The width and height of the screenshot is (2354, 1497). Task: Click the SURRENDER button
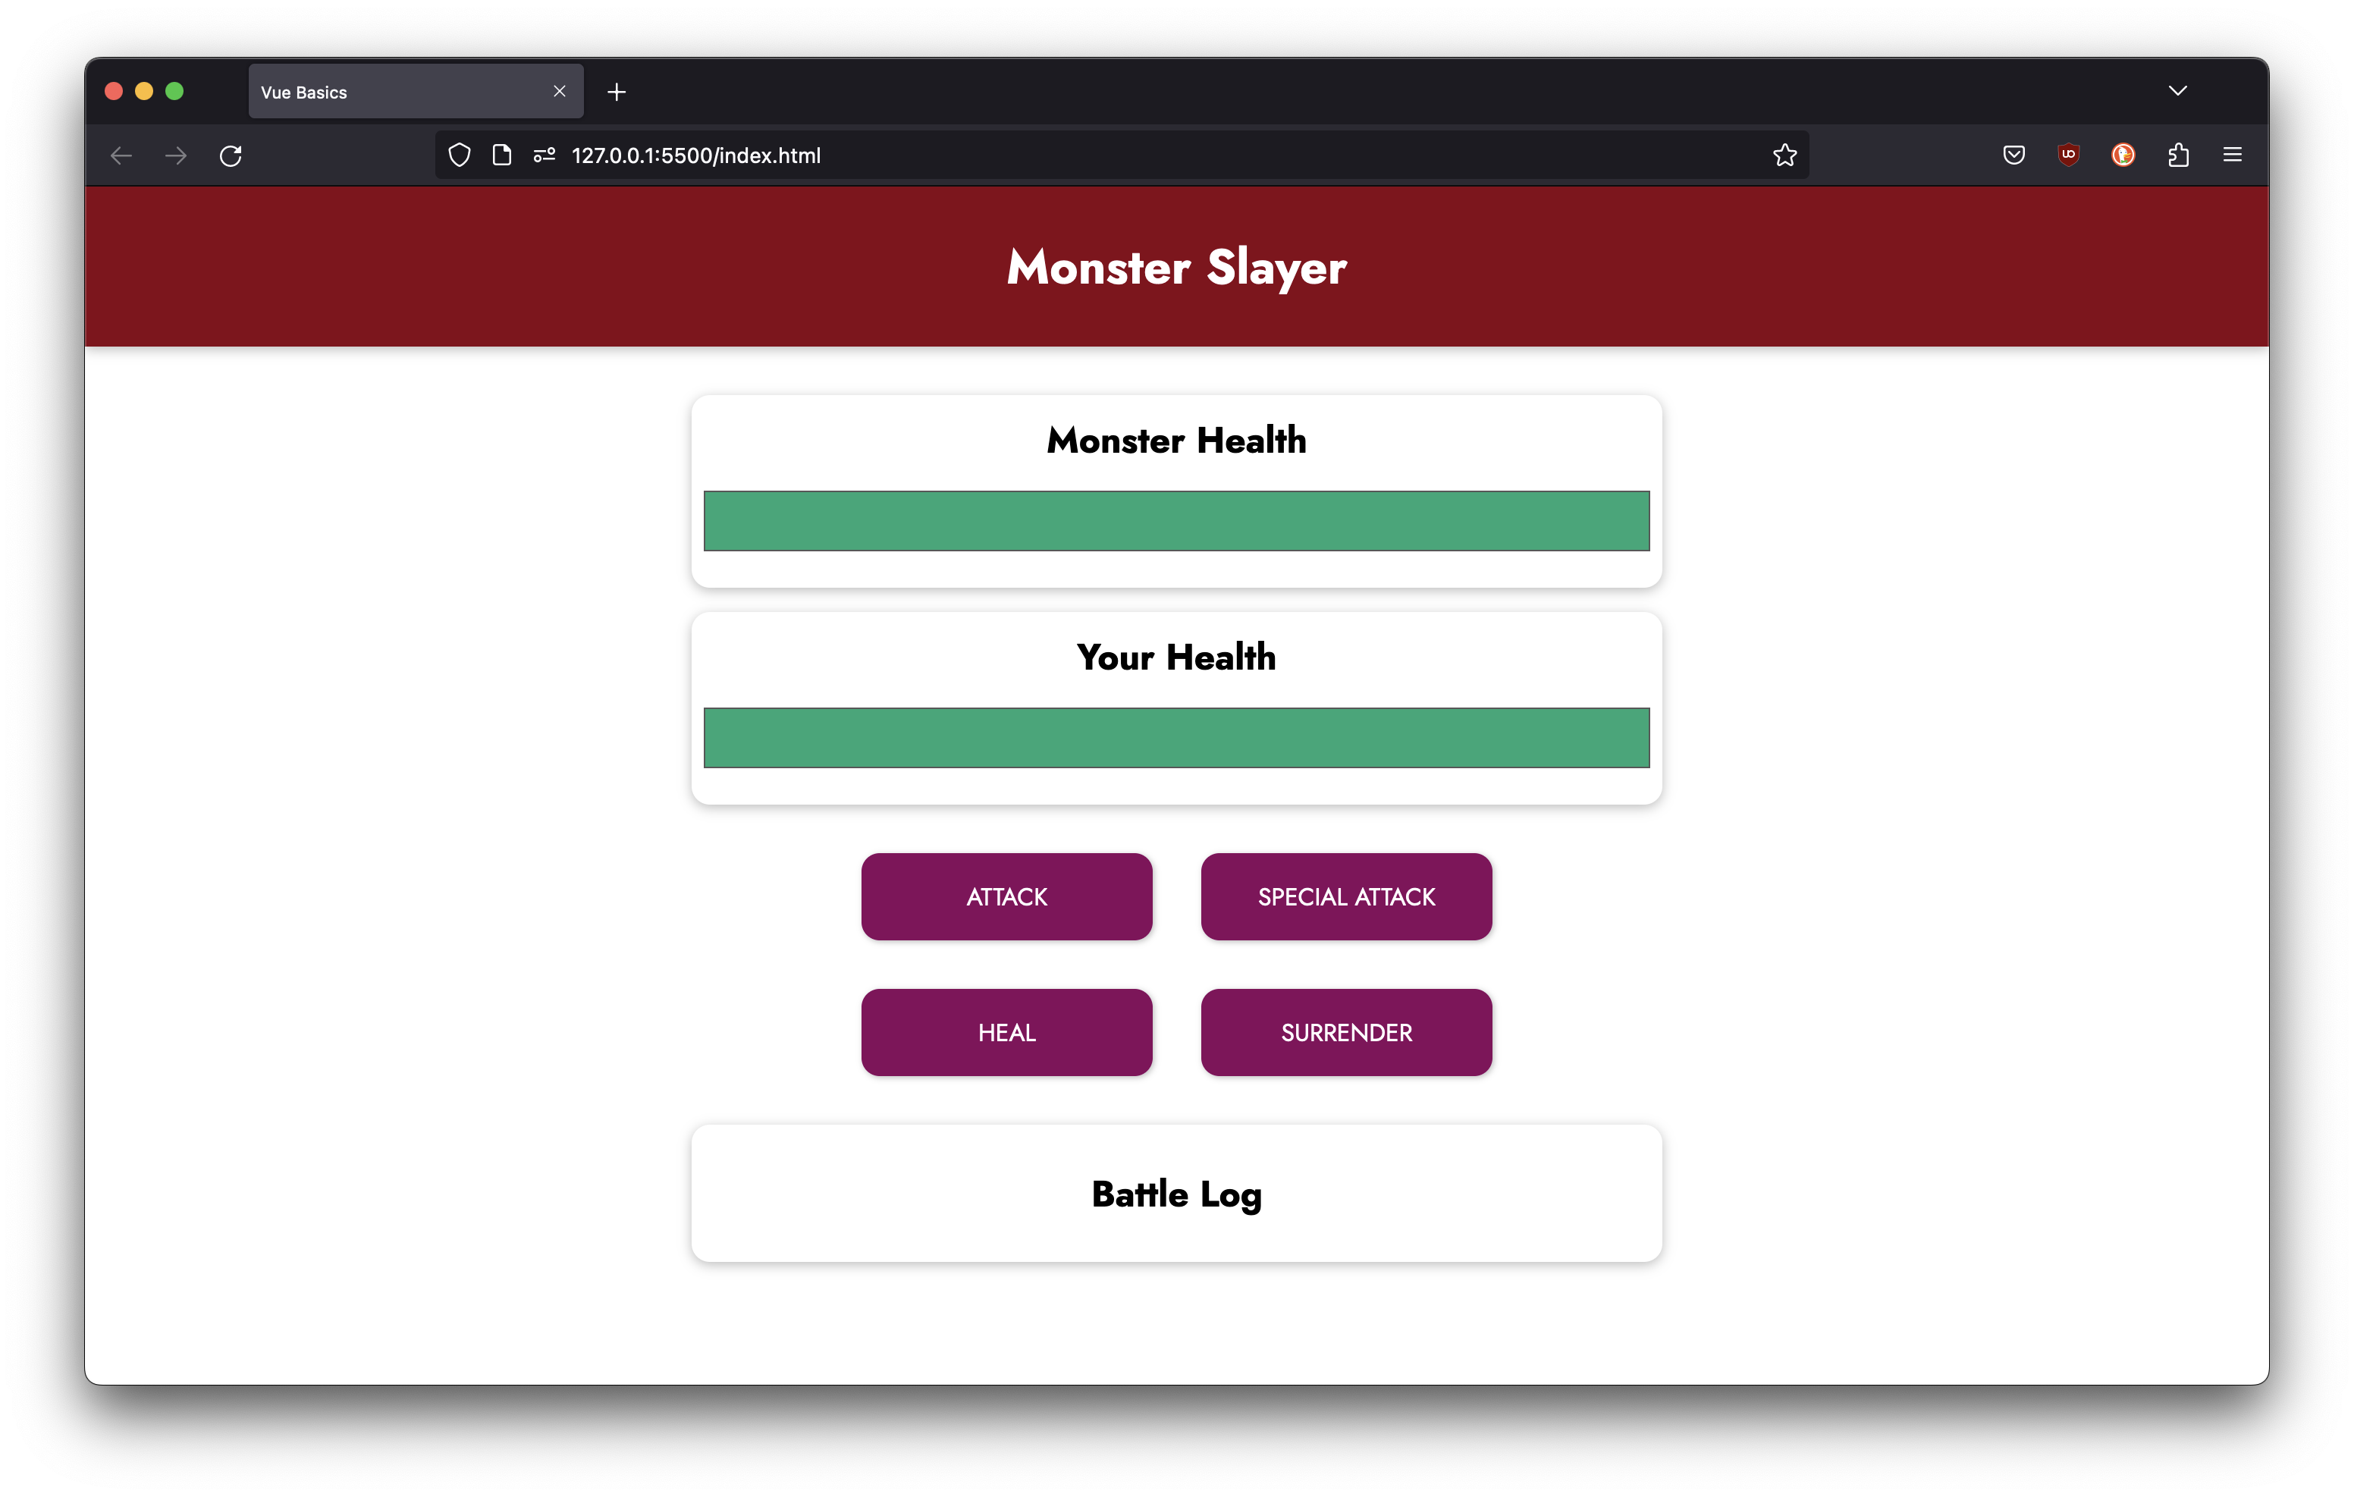pos(1345,1031)
